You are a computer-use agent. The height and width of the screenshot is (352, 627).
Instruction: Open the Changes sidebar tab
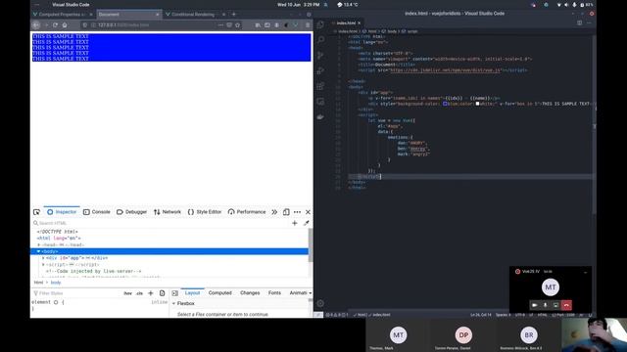click(250, 293)
